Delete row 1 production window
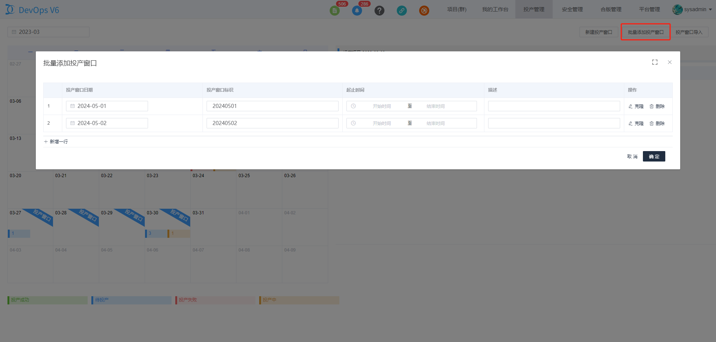This screenshot has width=716, height=342. 657,106
